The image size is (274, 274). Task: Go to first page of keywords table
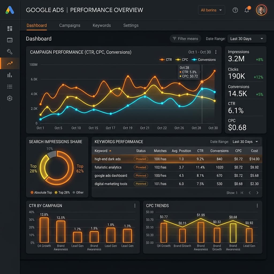[242, 193]
